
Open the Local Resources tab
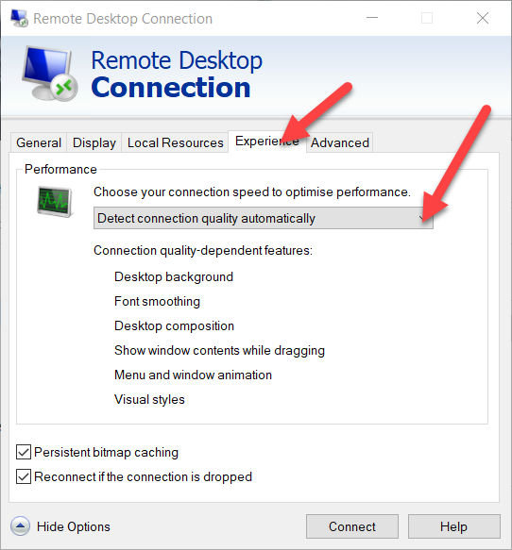point(175,142)
